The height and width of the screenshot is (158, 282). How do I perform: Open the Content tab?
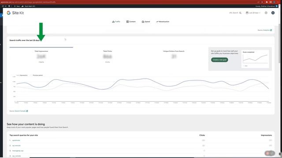131,22
